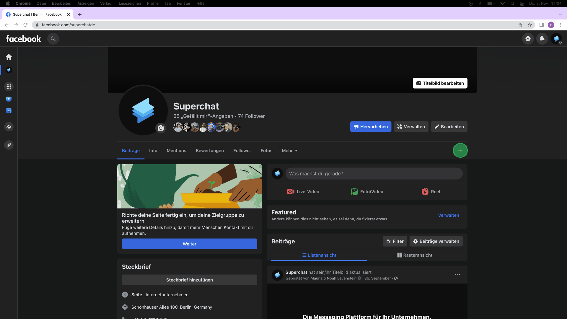The image size is (567, 319).
Task: Click the Titelbild bearbeiten button
Action: tap(440, 83)
